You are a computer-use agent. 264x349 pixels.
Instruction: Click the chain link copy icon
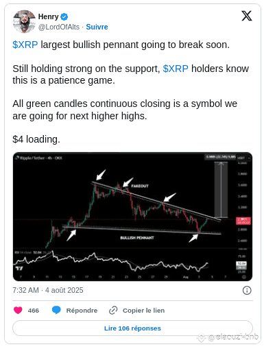[x=113, y=311]
